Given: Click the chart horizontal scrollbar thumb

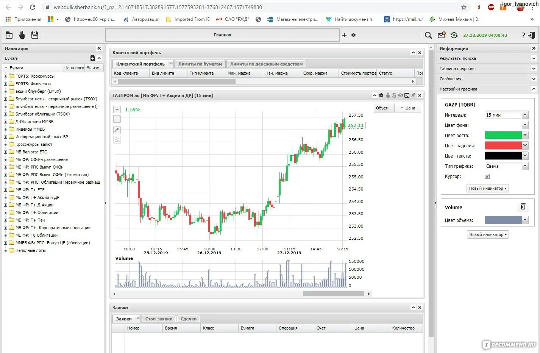Looking at the screenshot, I should click(333, 294).
